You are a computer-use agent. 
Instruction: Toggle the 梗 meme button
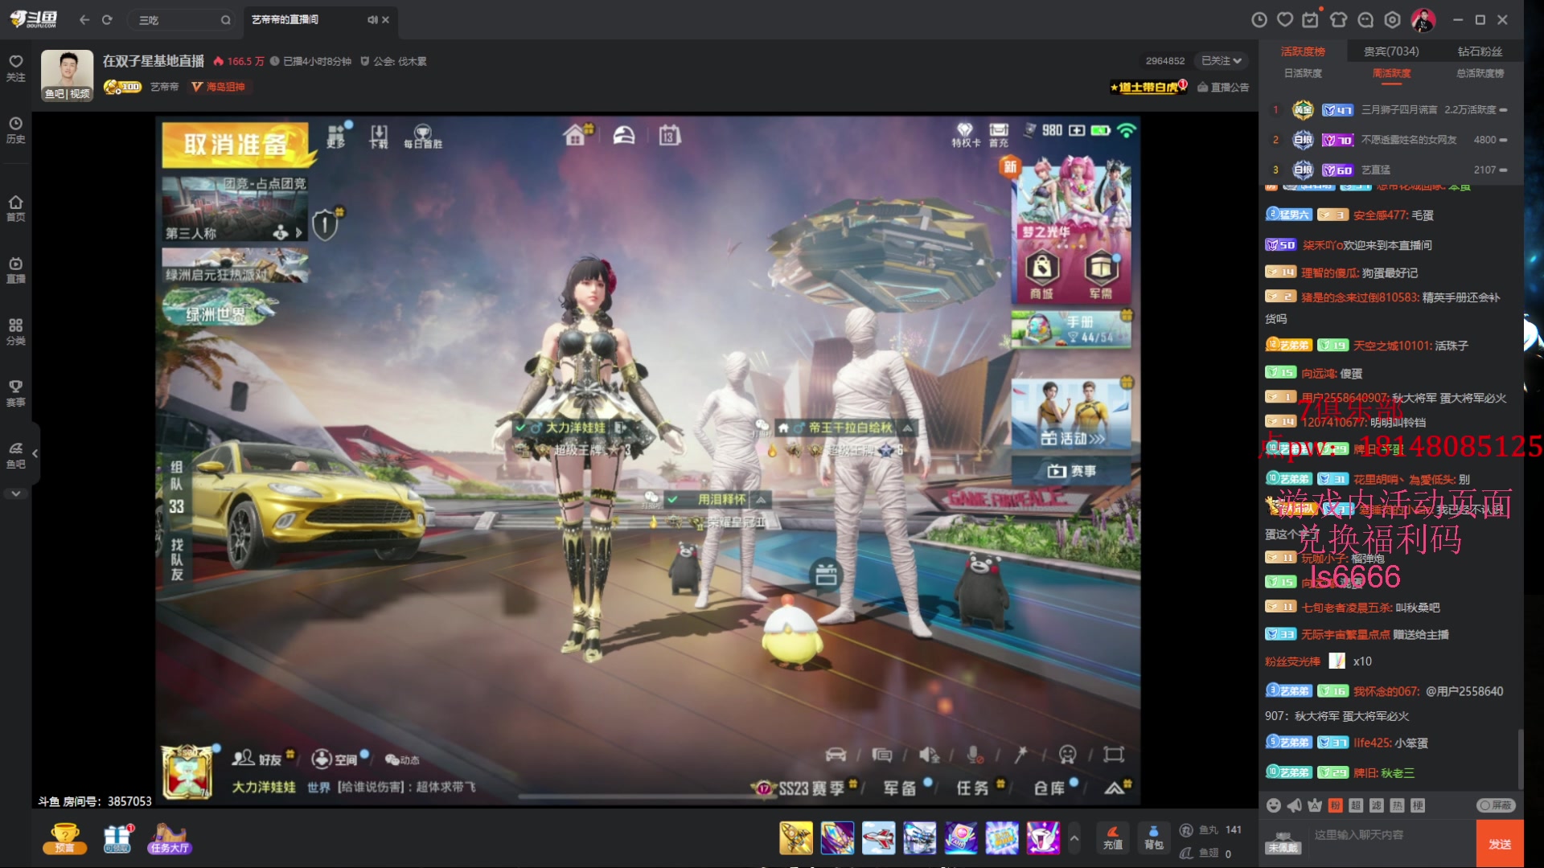pyautogui.click(x=1418, y=805)
